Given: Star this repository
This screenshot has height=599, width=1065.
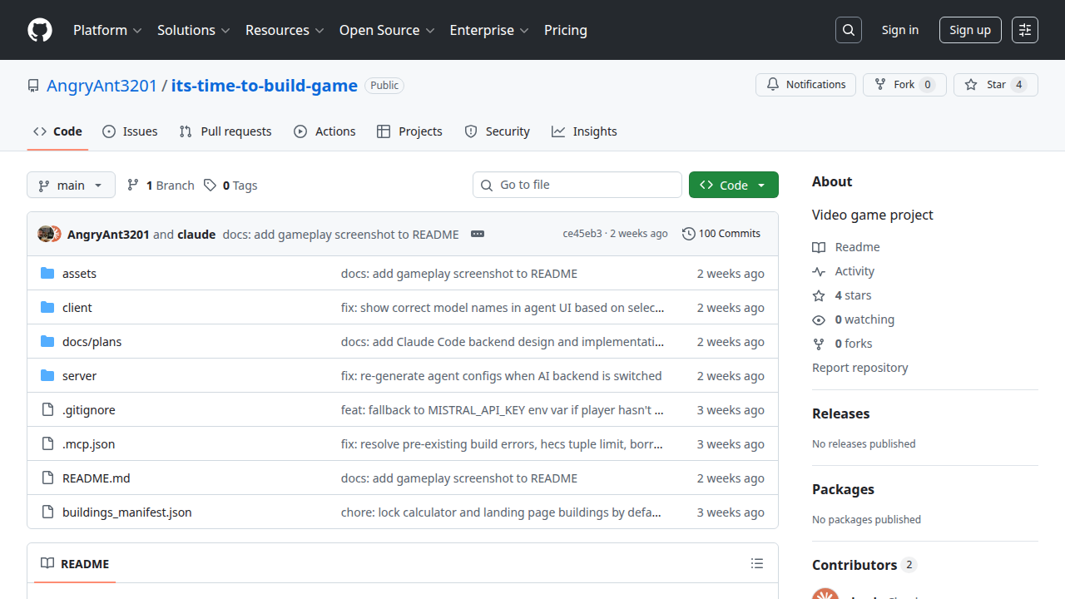Looking at the screenshot, I should [996, 85].
